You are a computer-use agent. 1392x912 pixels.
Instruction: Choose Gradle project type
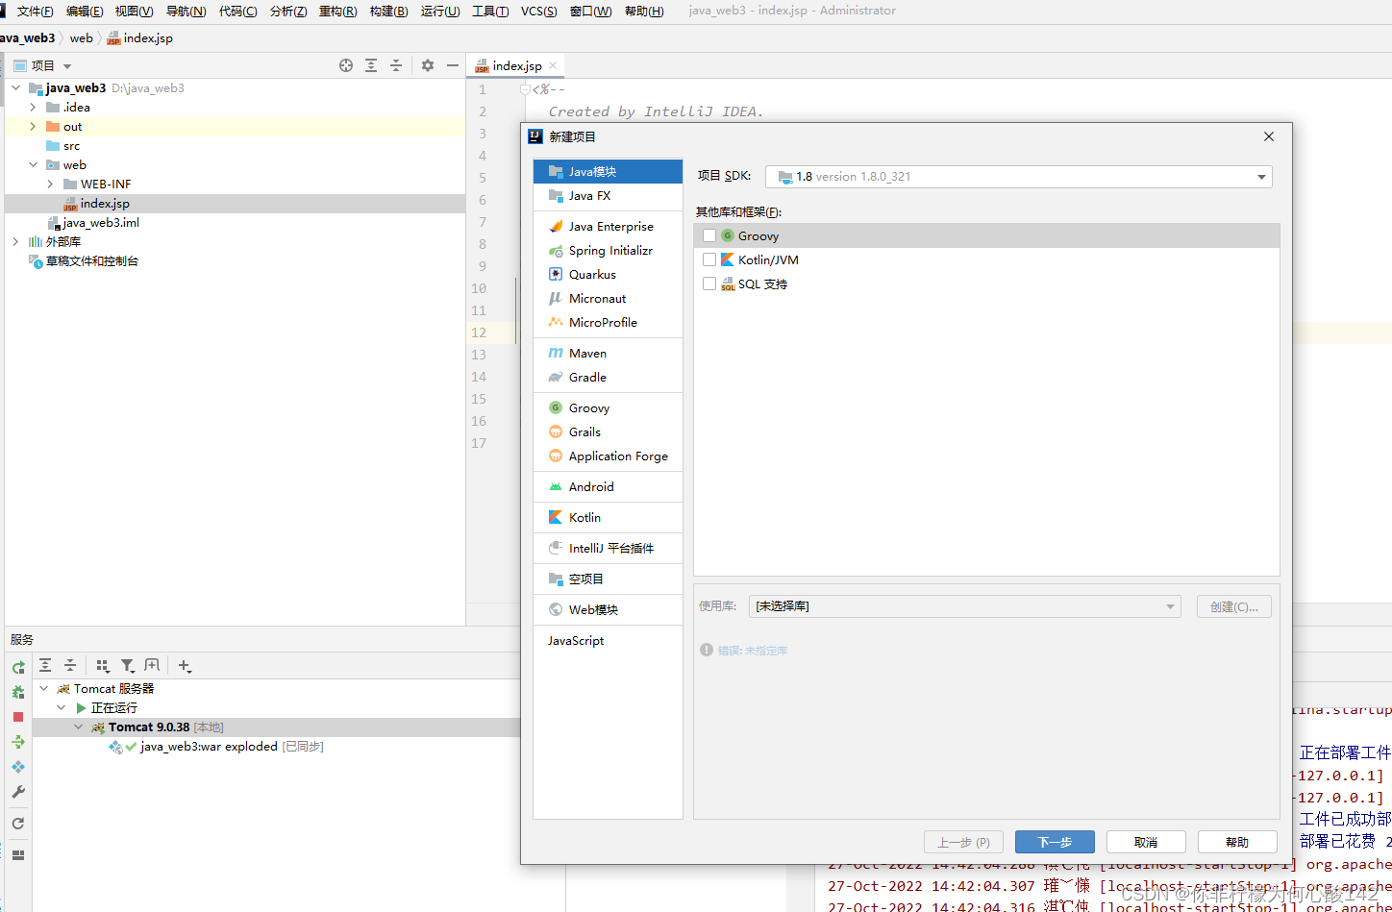coord(608,378)
